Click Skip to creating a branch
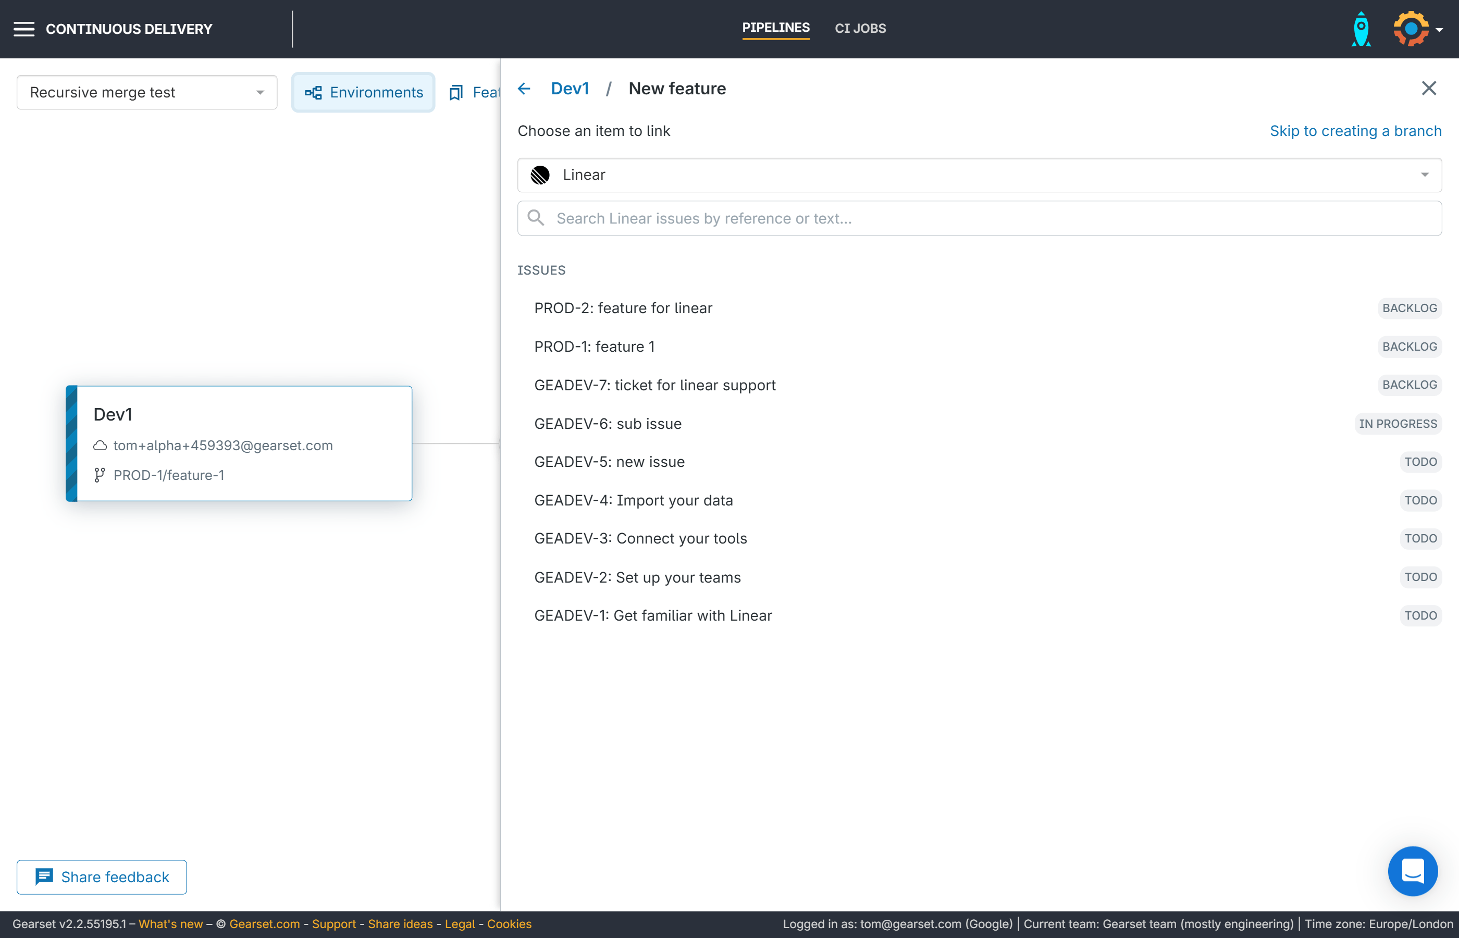Image resolution: width=1459 pixels, height=938 pixels. click(1355, 131)
